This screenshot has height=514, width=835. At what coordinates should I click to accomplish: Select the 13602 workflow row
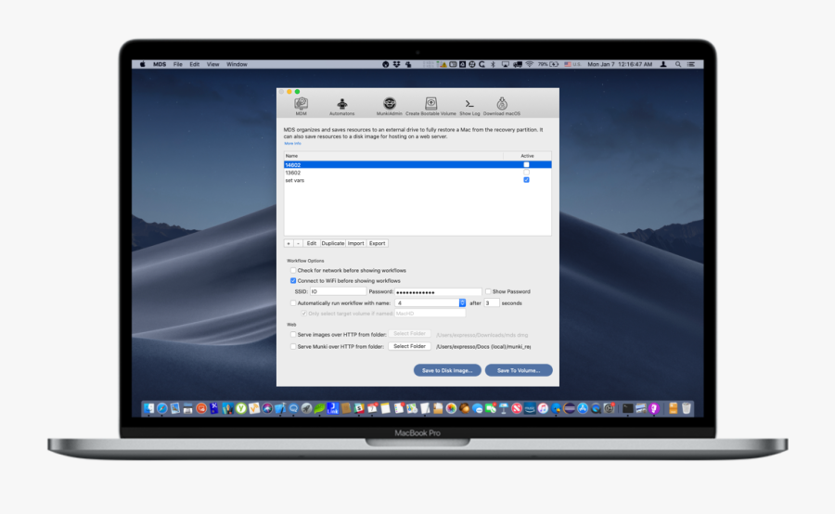pos(417,173)
